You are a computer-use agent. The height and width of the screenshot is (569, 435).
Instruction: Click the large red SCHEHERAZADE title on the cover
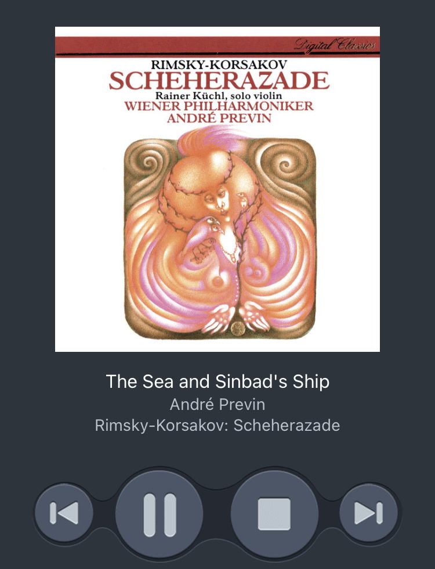pos(219,81)
